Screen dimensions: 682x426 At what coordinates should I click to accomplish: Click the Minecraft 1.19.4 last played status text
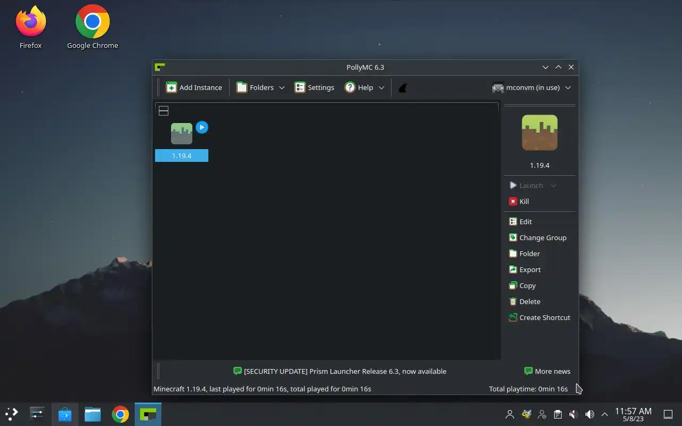pos(262,389)
